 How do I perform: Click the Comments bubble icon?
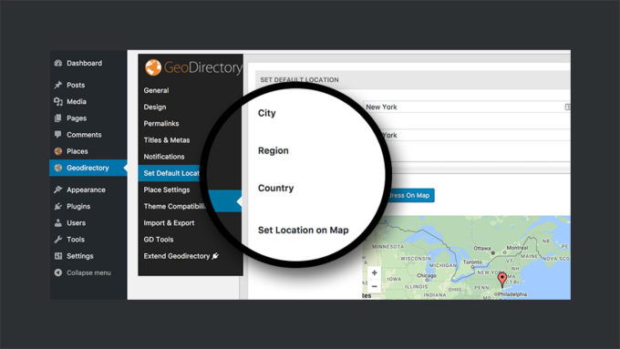[58, 134]
